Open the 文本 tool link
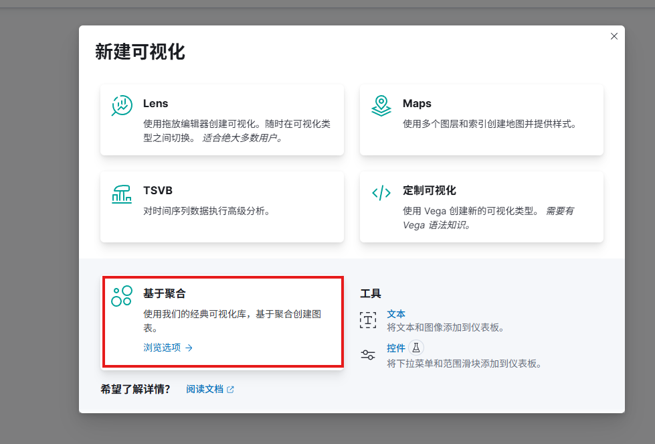This screenshot has width=655, height=444. [396, 314]
